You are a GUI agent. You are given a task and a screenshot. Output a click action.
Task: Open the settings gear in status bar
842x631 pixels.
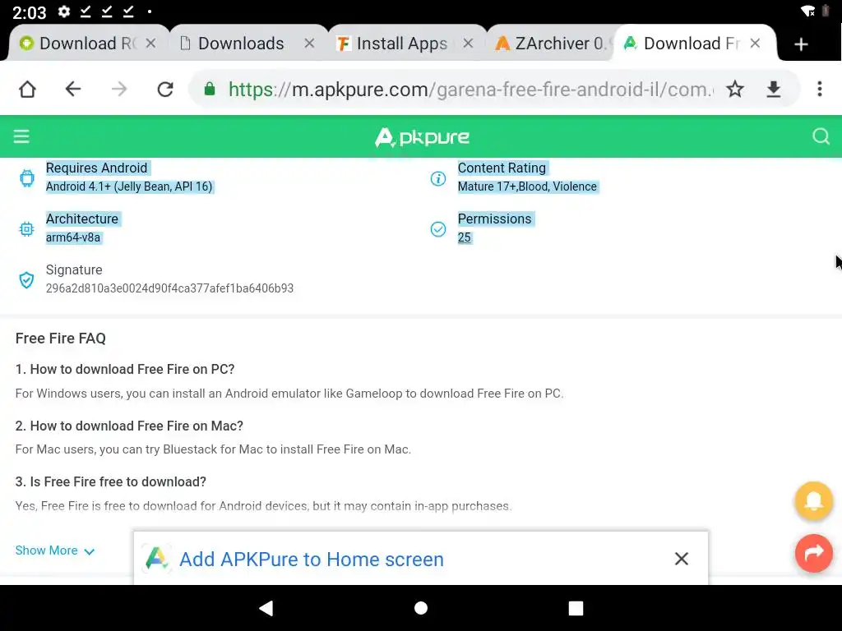point(64,12)
